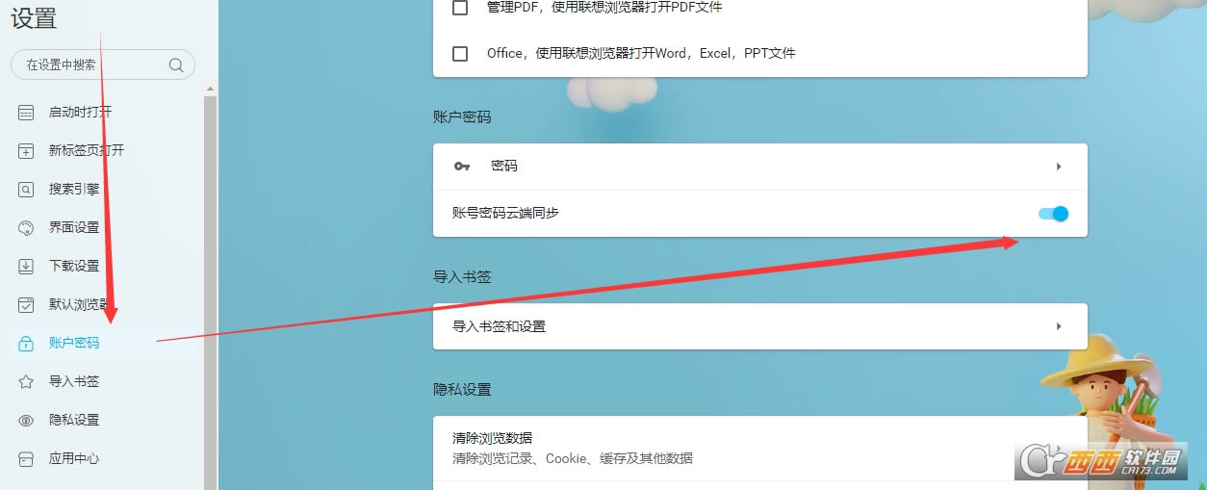Viewport: 1207px width, 490px height.
Task: Click the interface settings palette icon
Action: pyautogui.click(x=27, y=228)
